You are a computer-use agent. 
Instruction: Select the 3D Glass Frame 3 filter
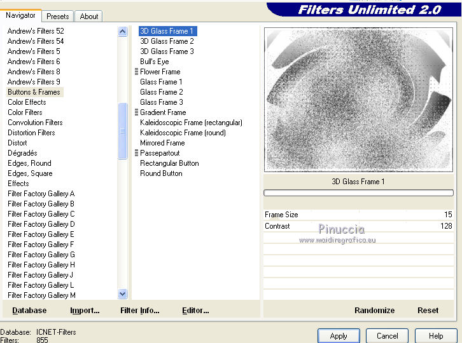point(167,51)
